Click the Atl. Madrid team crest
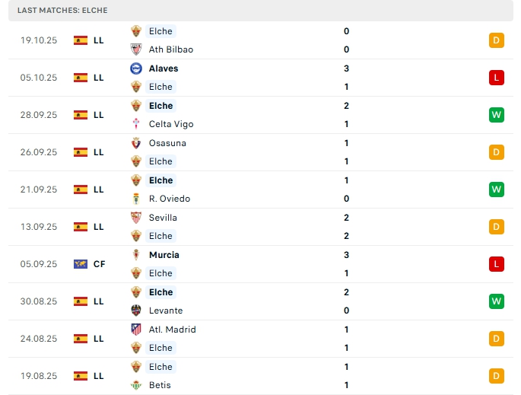 [x=136, y=330]
